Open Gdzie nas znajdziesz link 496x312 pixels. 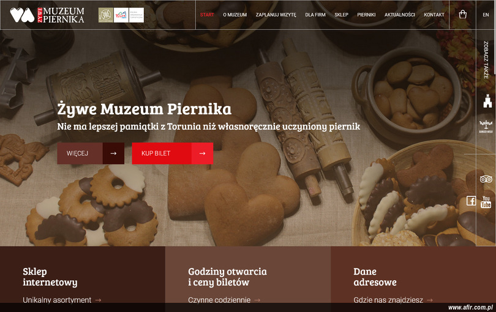pyautogui.click(x=393, y=300)
